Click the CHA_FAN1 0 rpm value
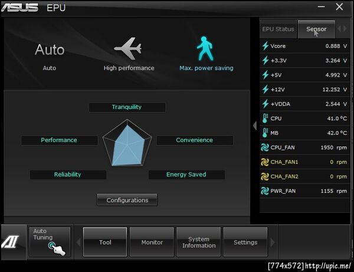 (x=338, y=162)
